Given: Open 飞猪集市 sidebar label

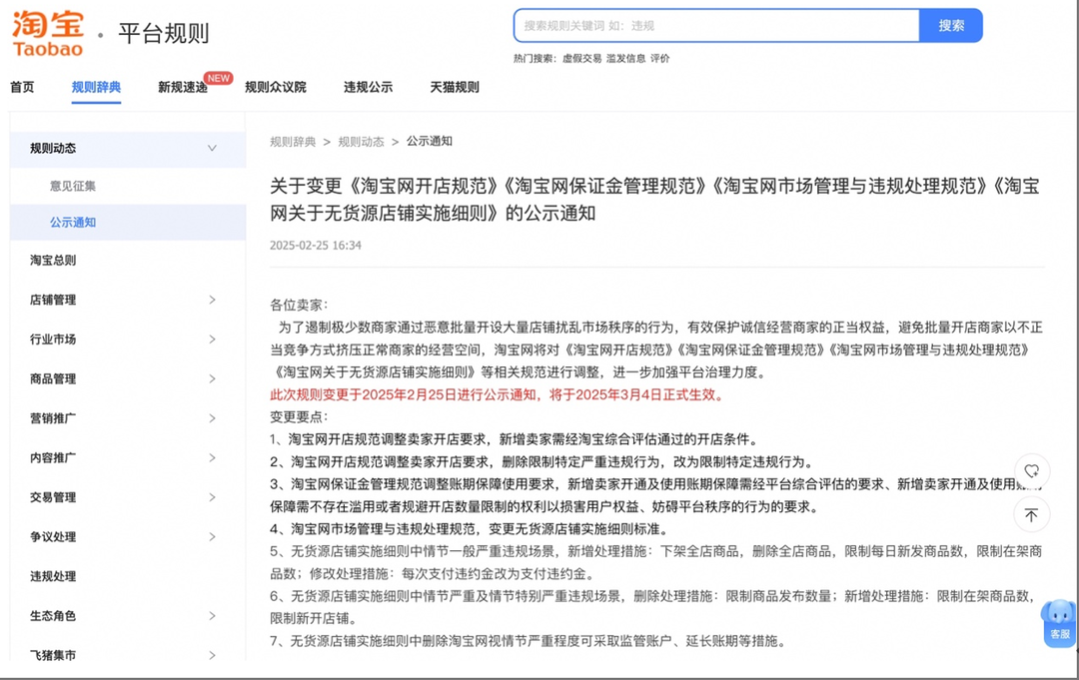Looking at the screenshot, I should [53, 655].
